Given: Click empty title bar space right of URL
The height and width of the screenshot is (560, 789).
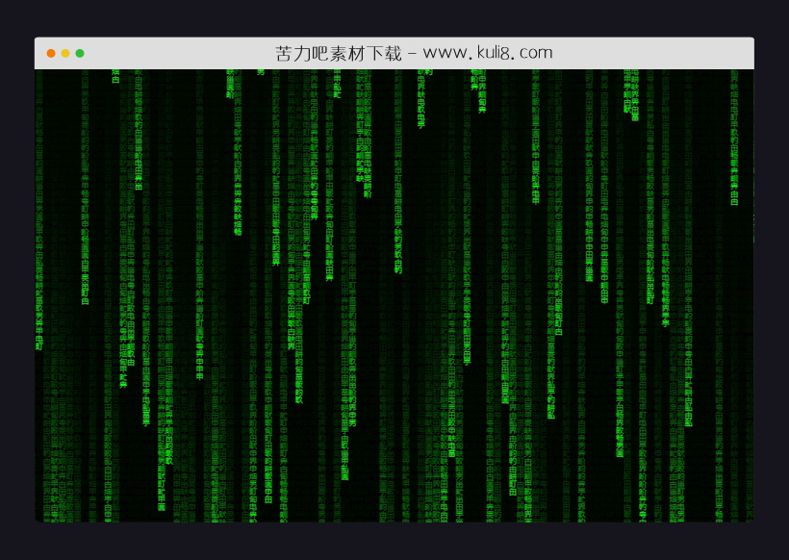Looking at the screenshot, I should coord(654,53).
